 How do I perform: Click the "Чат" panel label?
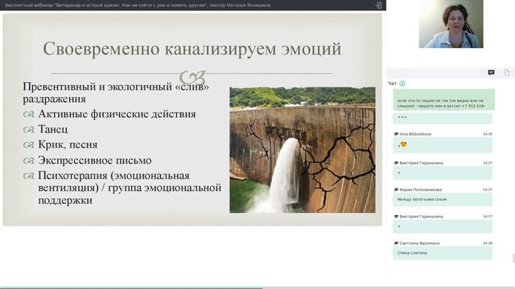coord(392,83)
